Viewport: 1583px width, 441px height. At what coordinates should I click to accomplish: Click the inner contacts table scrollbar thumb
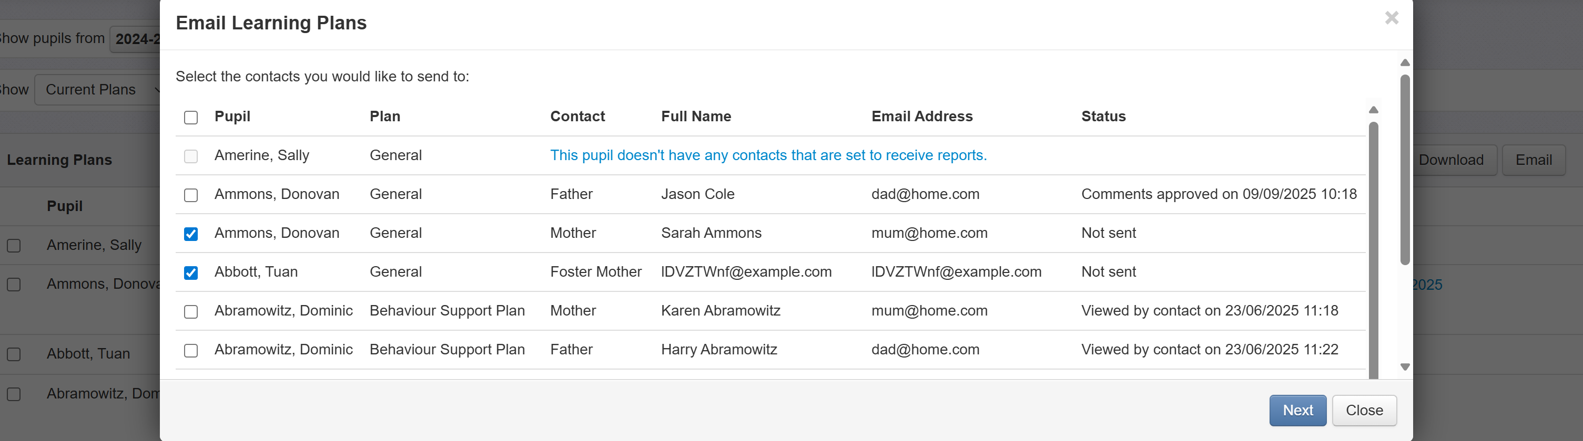1374,245
